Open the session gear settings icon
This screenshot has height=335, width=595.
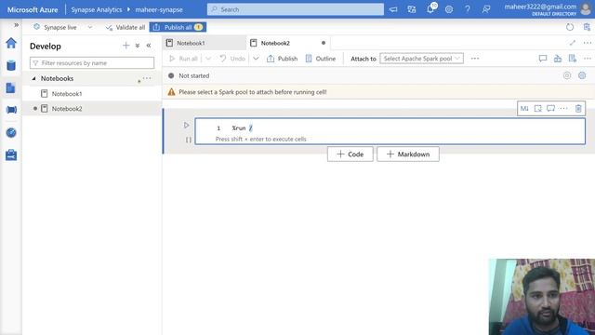(x=582, y=75)
